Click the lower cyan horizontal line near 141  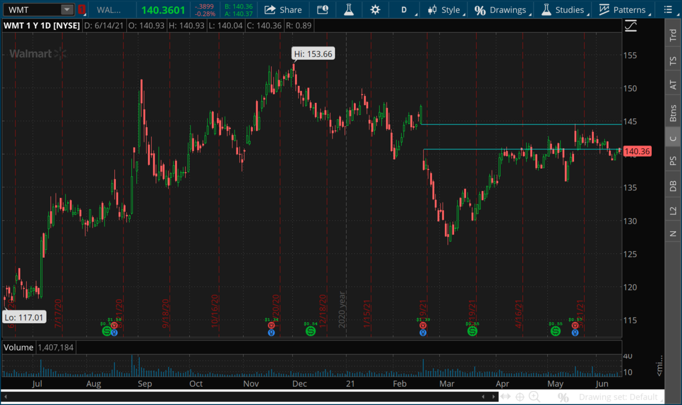coord(522,149)
